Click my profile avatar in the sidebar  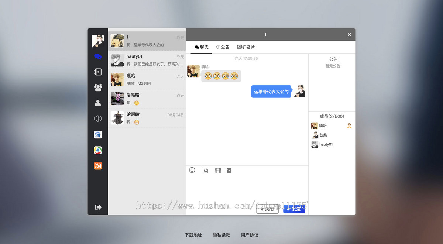(98, 41)
